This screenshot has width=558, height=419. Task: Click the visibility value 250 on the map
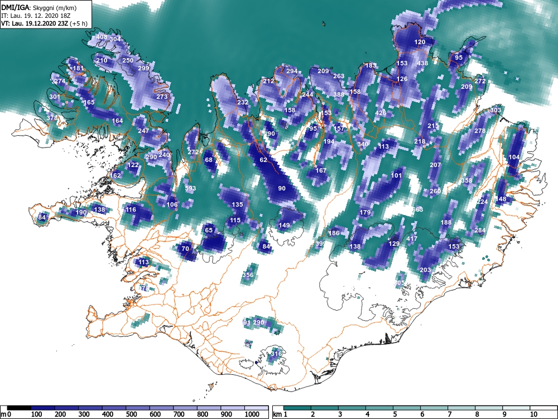(128, 60)
